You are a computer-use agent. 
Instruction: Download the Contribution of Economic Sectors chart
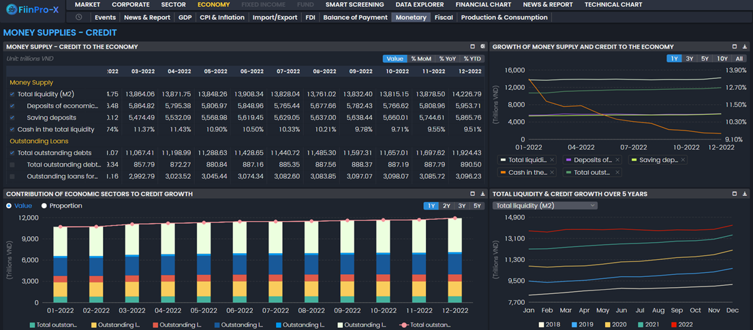click(482, 194)
